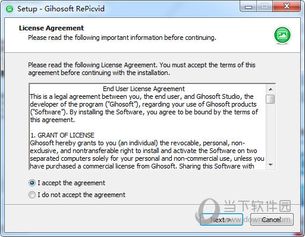Select "I do not accept the agreement"
305x237 pixels.
point(32,195)
